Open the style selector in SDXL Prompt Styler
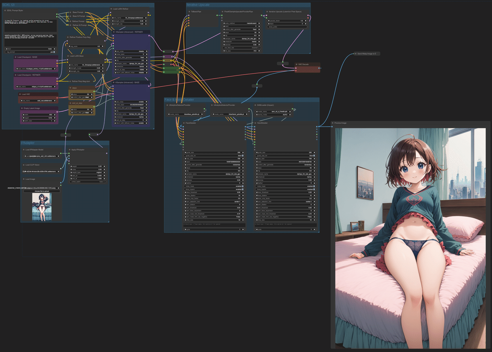492x352 pixels. point(30,49)
